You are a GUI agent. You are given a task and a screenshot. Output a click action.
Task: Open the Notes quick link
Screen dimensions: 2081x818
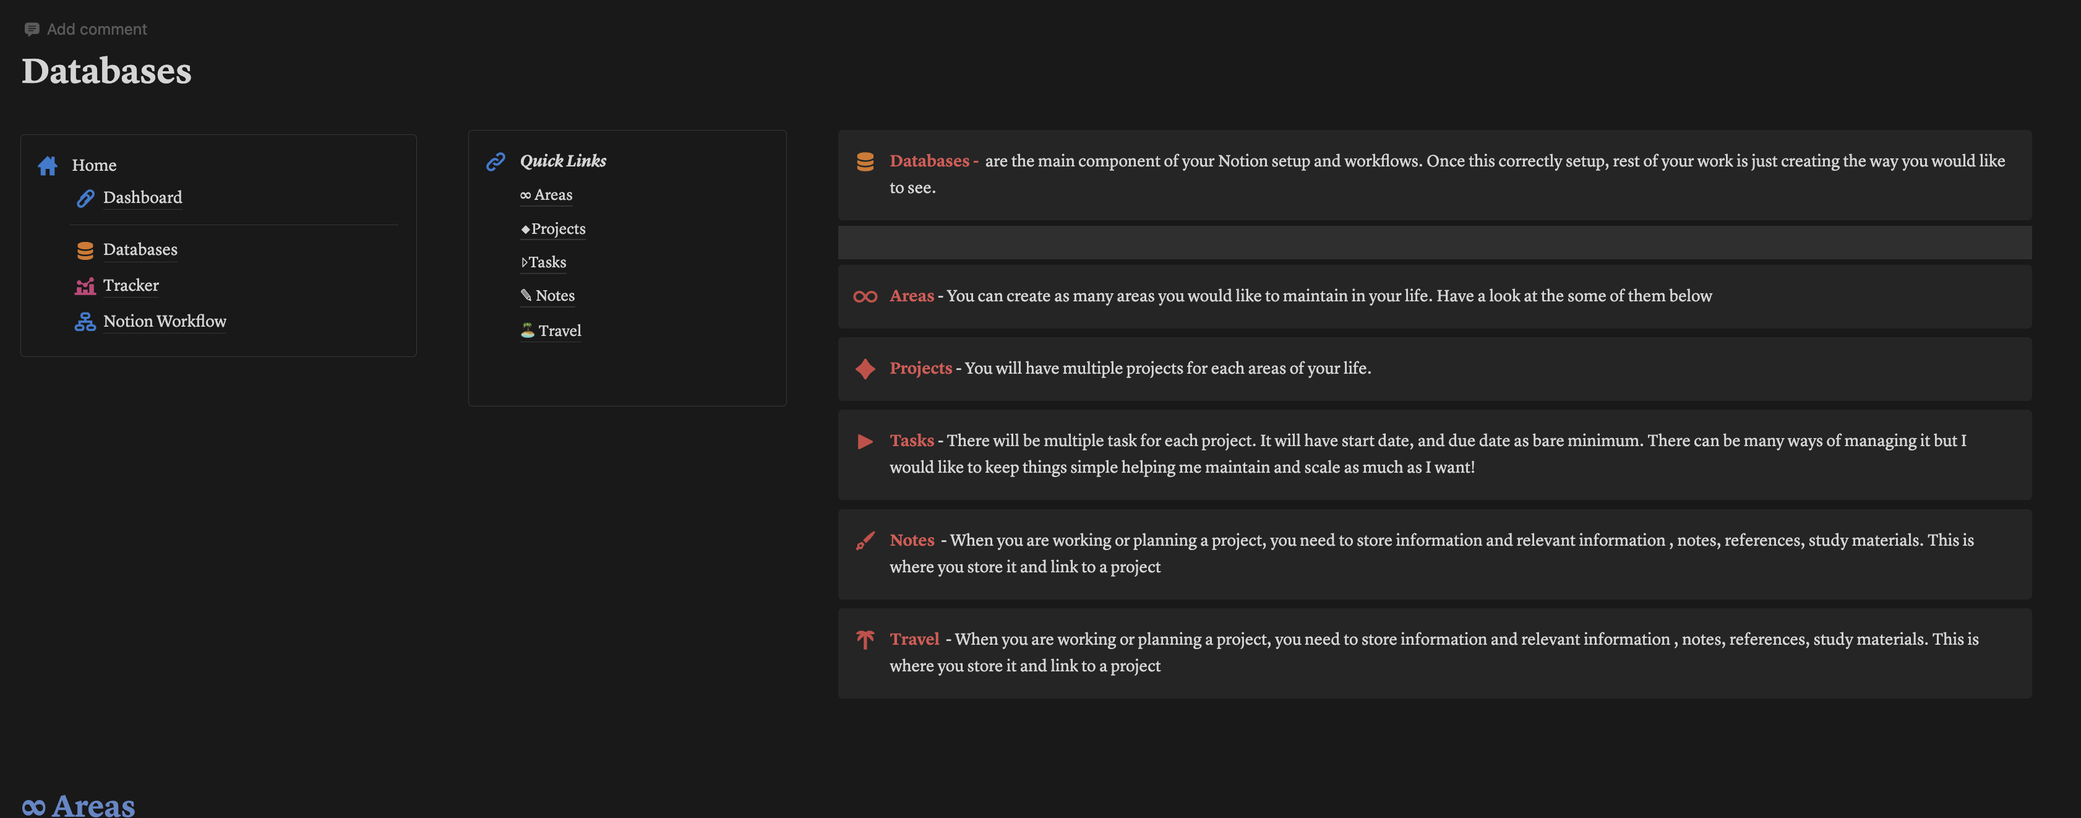pos(547,296)
